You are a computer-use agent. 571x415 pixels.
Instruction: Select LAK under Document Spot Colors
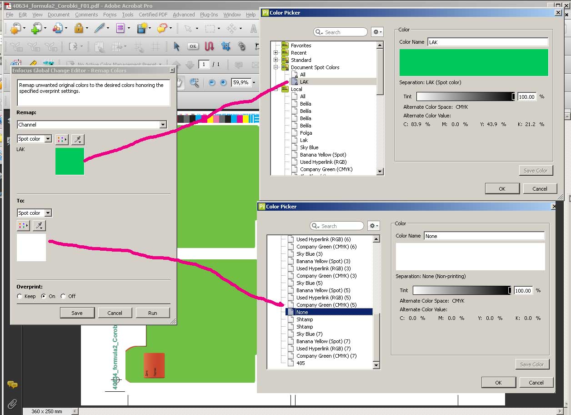[x=304, y=82]
